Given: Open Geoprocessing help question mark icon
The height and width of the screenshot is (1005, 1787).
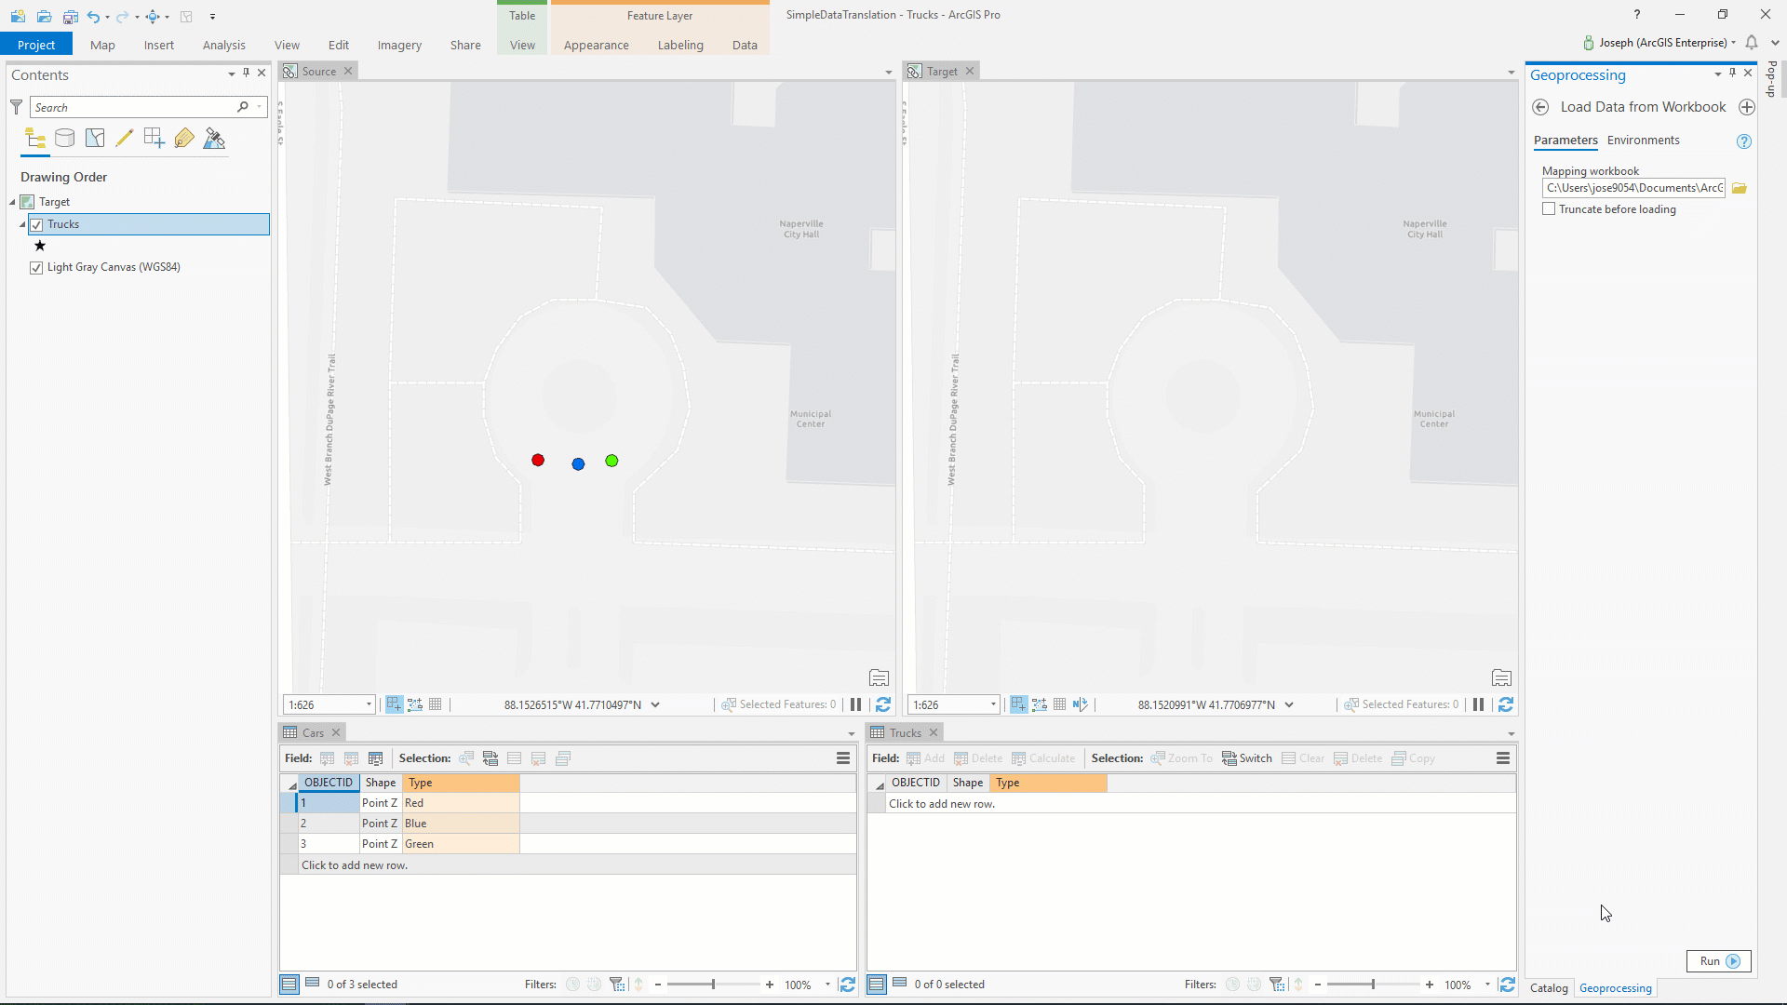Looking at the screenshot, I should [x=1744, y=141].
